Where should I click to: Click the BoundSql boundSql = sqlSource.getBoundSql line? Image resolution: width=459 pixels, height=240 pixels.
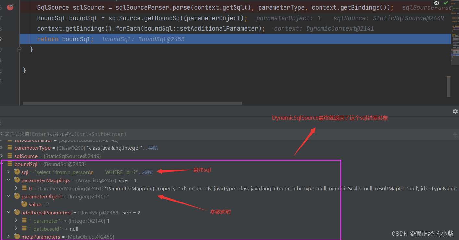click(142, 18)
